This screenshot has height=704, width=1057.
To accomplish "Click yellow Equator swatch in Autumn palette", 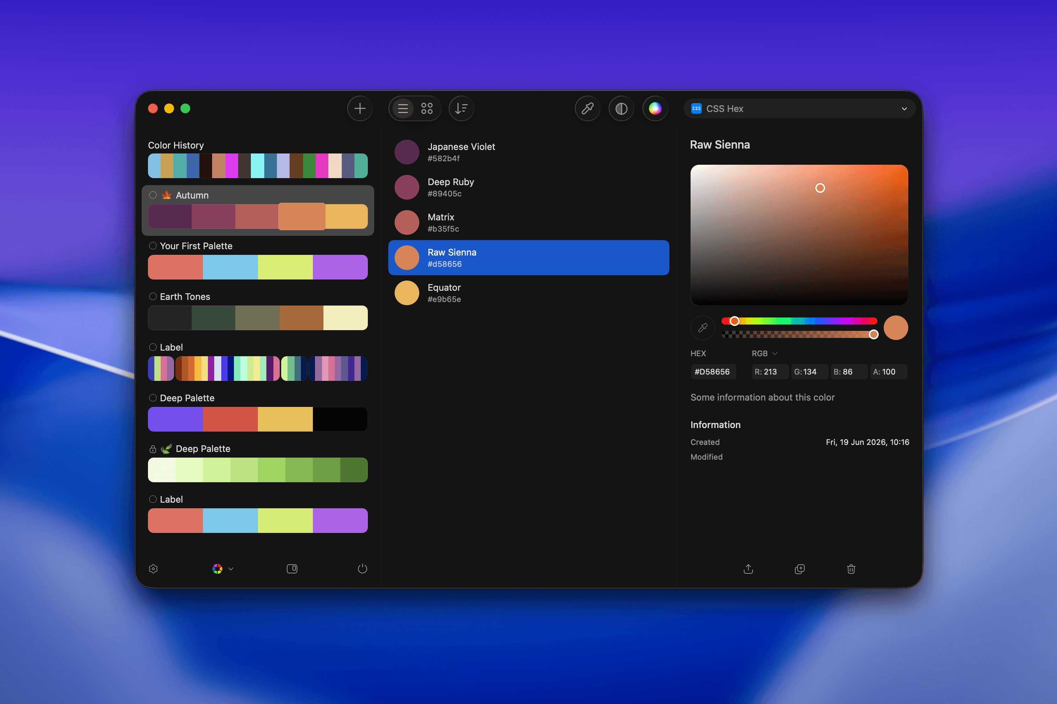I will 346,216.
